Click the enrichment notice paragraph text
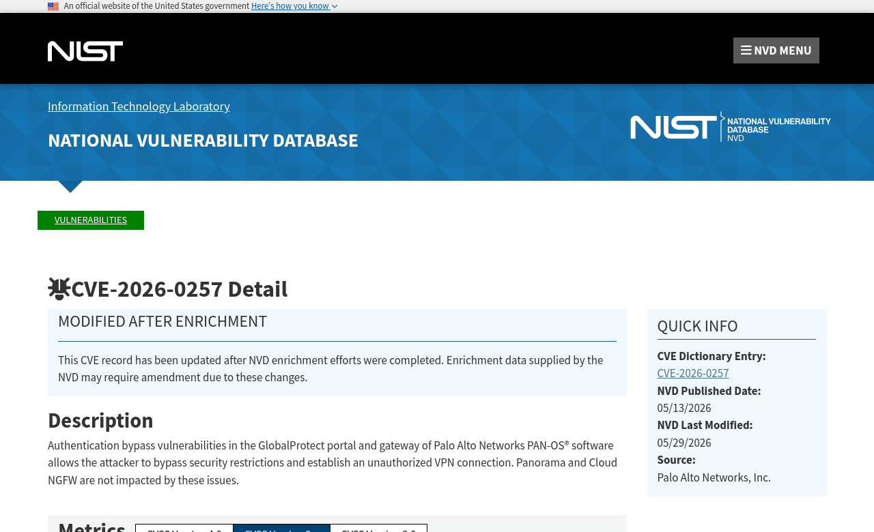Viewport: 874px width, 532px height. point(330,369)
